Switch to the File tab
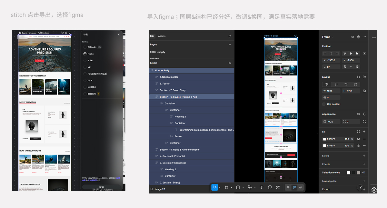 (152, 36)
